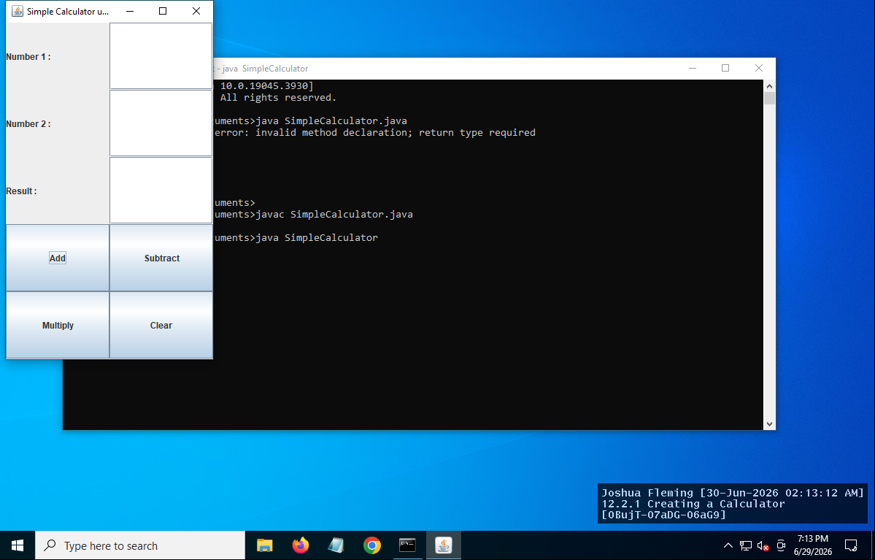Open the clock showing 7:13 PM
The height and width of the screenshot is (560, 875).
pos(812,545)
